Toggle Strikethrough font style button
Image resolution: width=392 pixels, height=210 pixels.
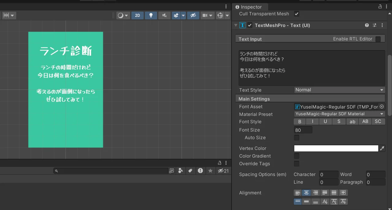[x=339, y=122]
